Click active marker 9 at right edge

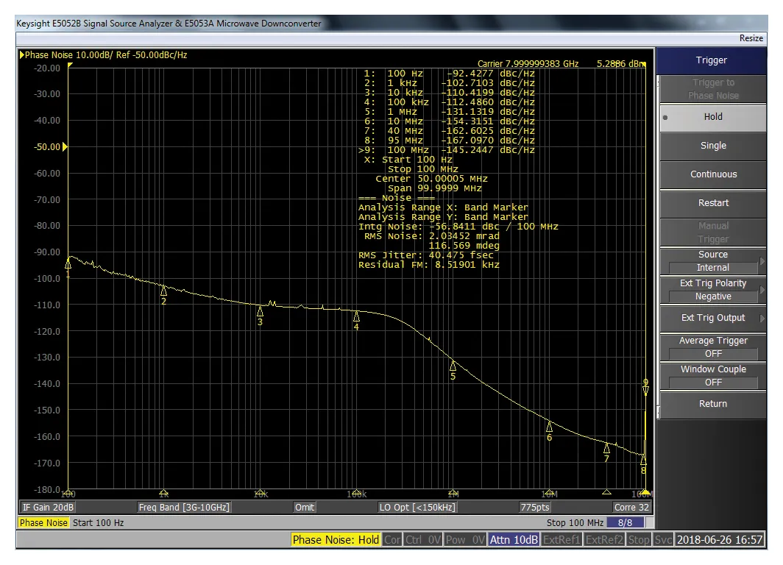tap(645, 390)
